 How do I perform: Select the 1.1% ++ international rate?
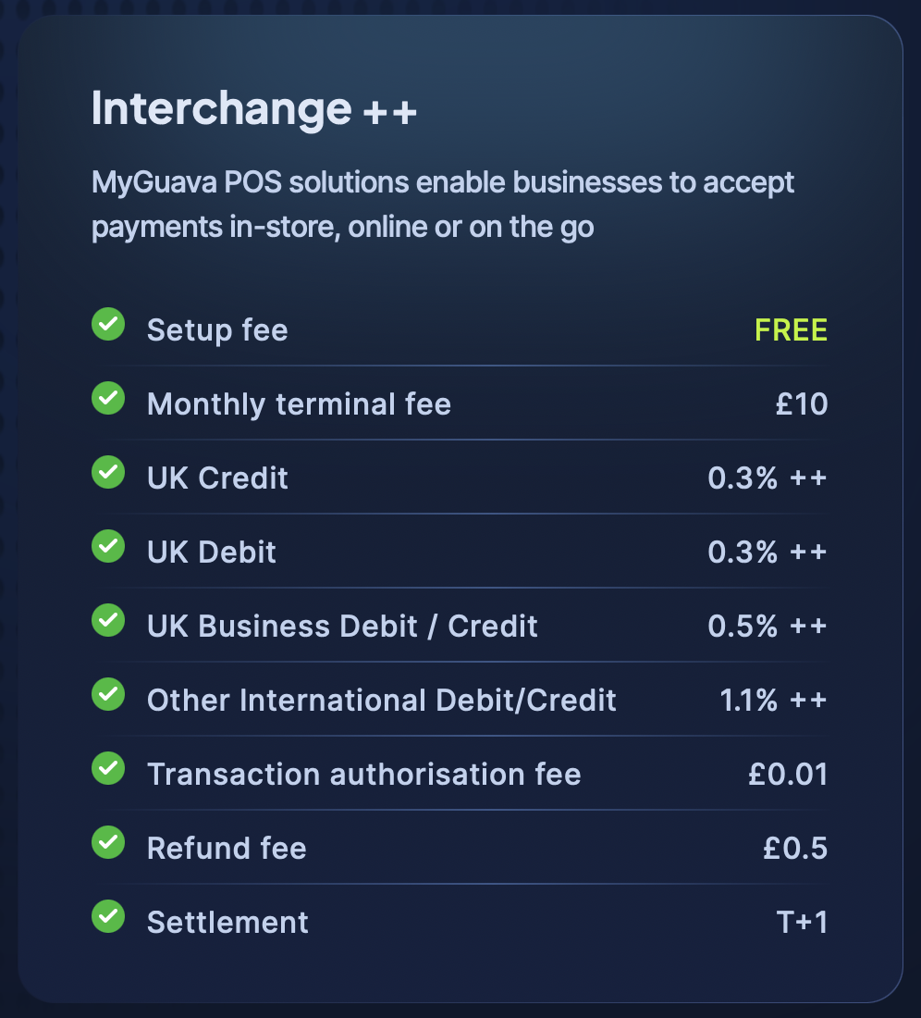(773, 700)
